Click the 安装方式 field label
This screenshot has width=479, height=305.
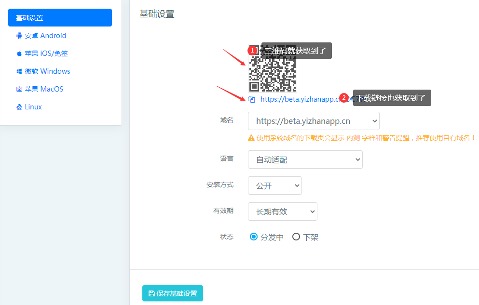tap(220, 185)
